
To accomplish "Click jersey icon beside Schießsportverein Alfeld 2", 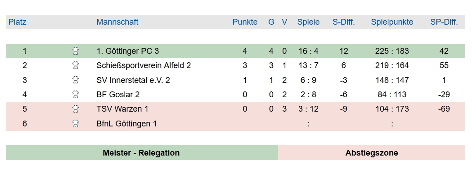I will (76, 65).
